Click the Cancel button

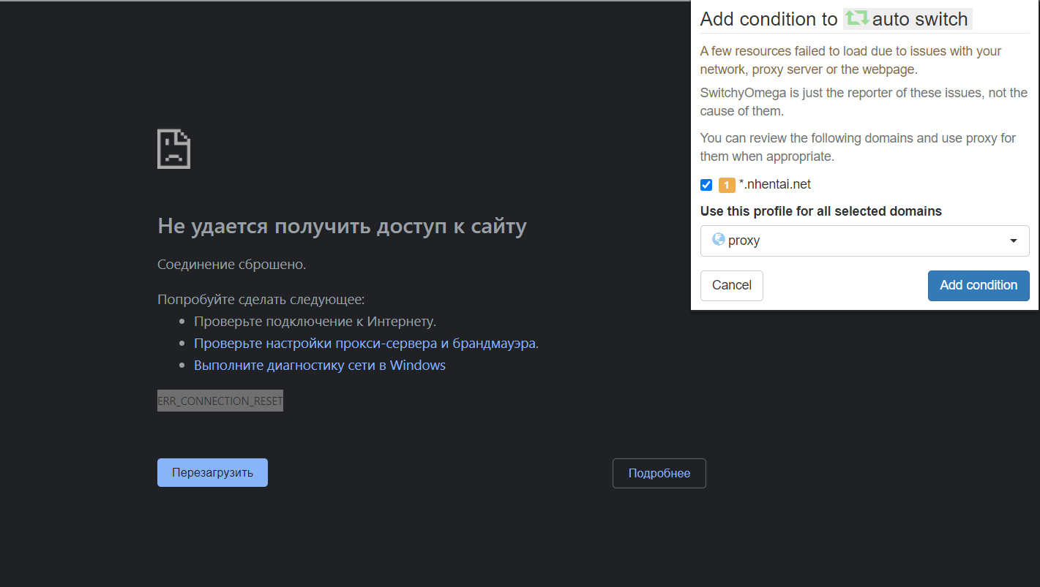pos(732,285)
